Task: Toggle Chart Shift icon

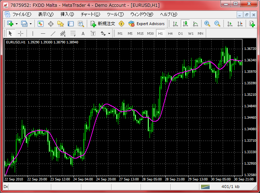Action: tap(240, 24)
